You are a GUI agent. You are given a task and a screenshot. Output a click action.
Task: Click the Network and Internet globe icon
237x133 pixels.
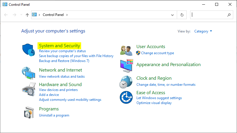coord(28,73)
